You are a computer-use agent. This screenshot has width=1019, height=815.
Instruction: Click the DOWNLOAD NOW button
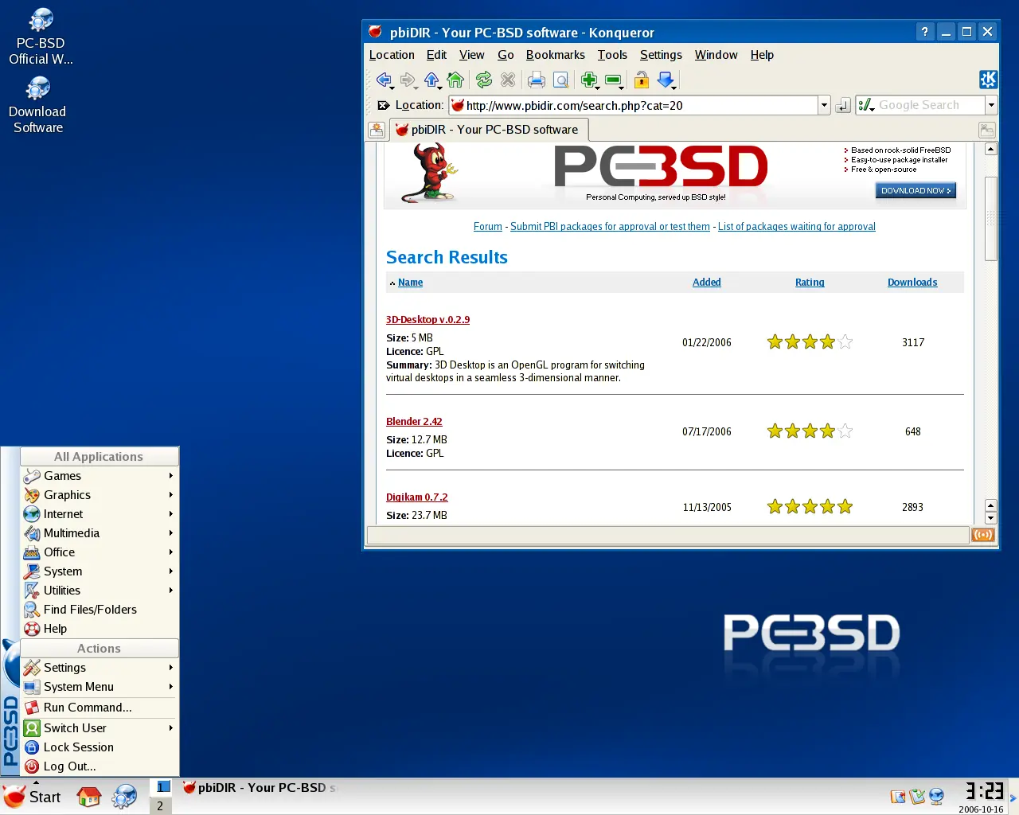pos(916,190)
